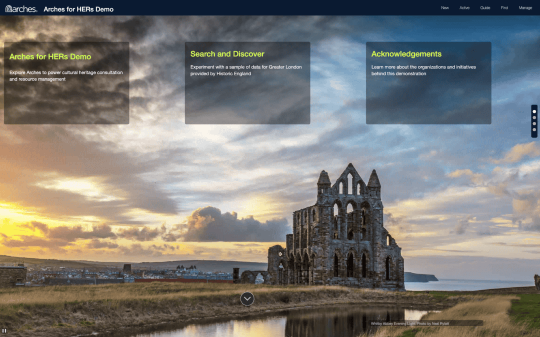Open the Manage menu

click(525, 7)
